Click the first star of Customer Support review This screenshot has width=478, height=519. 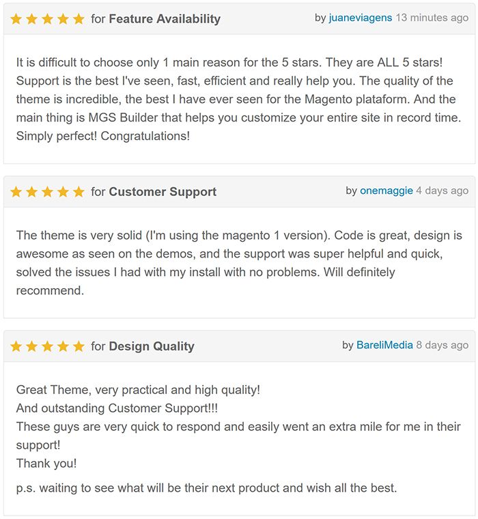(16, 192)
